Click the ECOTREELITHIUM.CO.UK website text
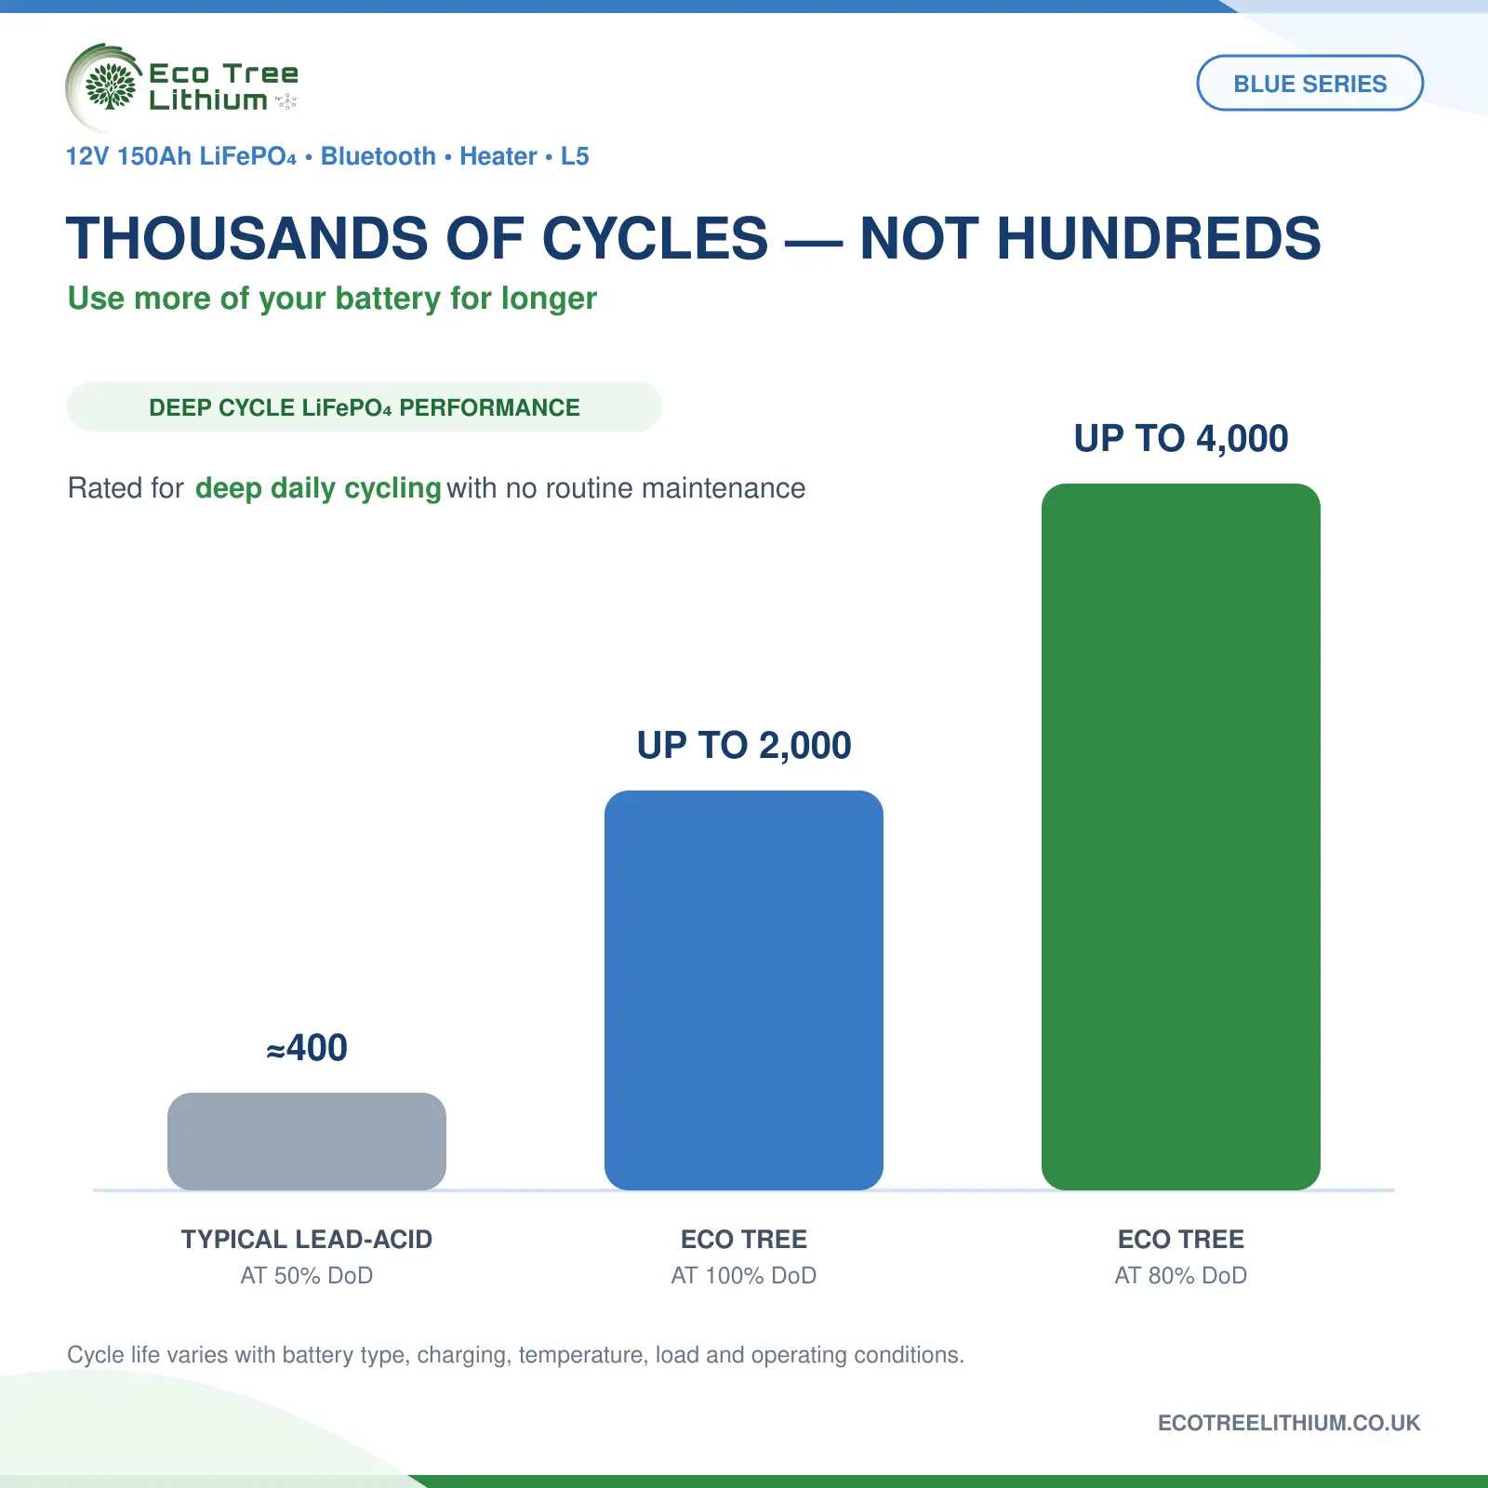 tap(1289, 1423)
